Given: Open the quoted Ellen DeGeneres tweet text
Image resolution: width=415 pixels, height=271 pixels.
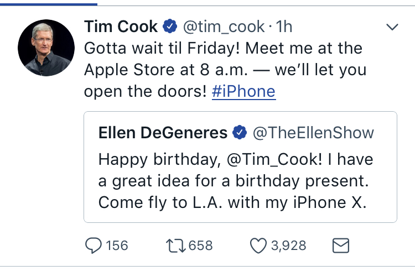Looking at the screenshot, I should click(x=236, y=181).
